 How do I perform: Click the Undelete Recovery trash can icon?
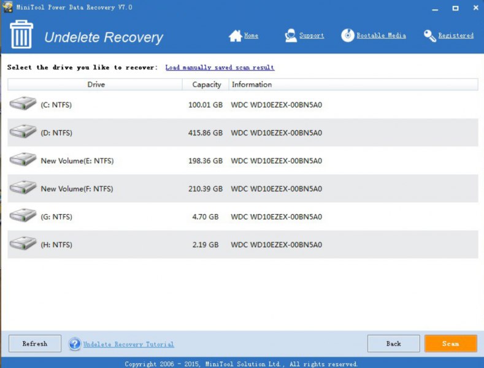tap(21, 34)
